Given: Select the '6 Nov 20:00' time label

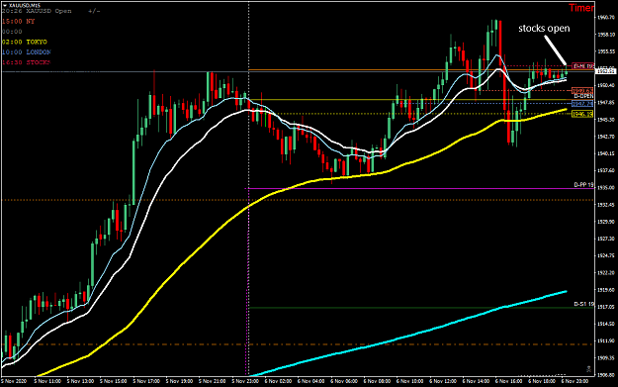Looking at the screenshot, I should tap(574, 381).
